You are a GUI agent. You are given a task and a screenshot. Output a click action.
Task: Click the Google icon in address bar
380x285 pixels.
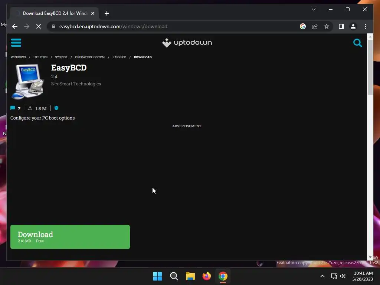coord(303,26)
